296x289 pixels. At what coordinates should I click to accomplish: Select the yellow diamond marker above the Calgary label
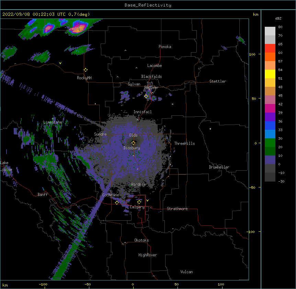(139, 202)
